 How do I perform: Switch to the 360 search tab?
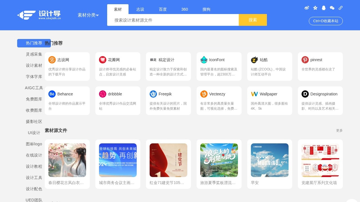coord(185,9)
